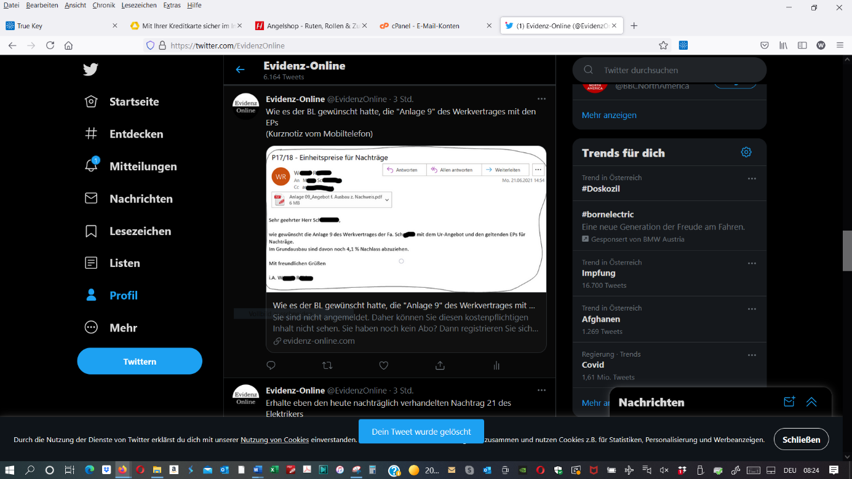Click page scrollbar thumb
The width and height of the screenshot is (852, 479).
point(847,250)
